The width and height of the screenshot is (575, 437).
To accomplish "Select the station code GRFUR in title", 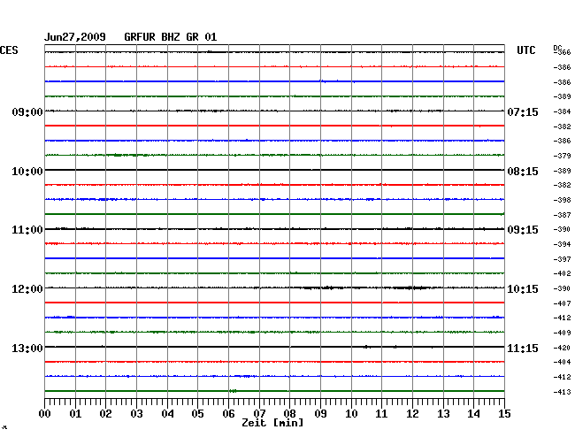I will [140, 37].
